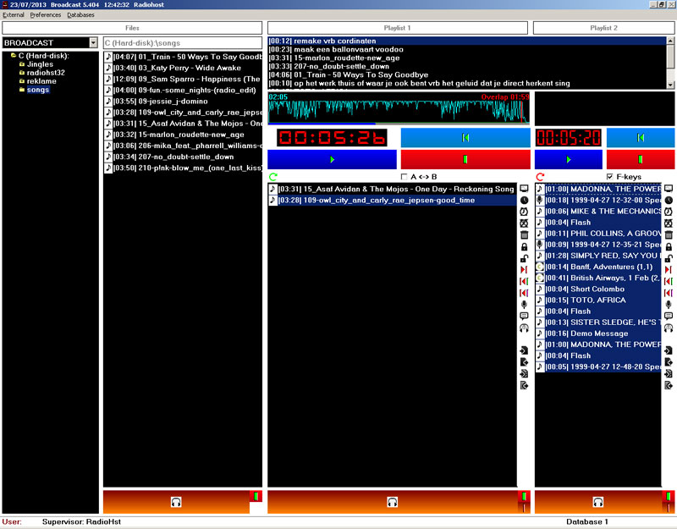Click the microphone icon beside Playlist 2
The width and height of the screenshot is (677, 529).
669,305
